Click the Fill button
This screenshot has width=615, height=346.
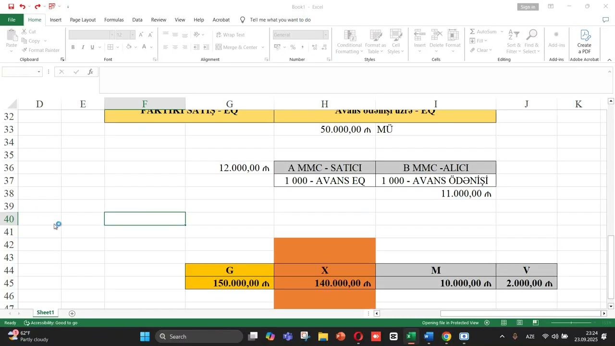point(479,41)
